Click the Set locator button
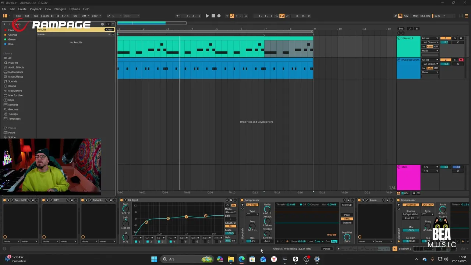 401,29
